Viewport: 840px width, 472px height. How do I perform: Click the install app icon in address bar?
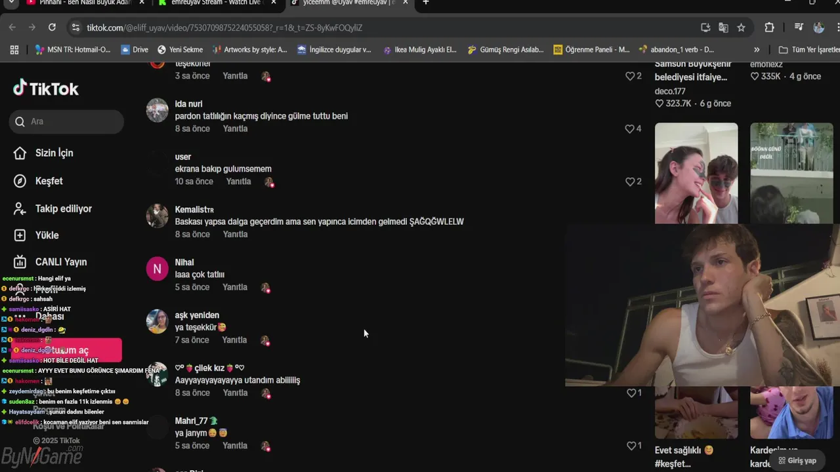coord(705,28)
